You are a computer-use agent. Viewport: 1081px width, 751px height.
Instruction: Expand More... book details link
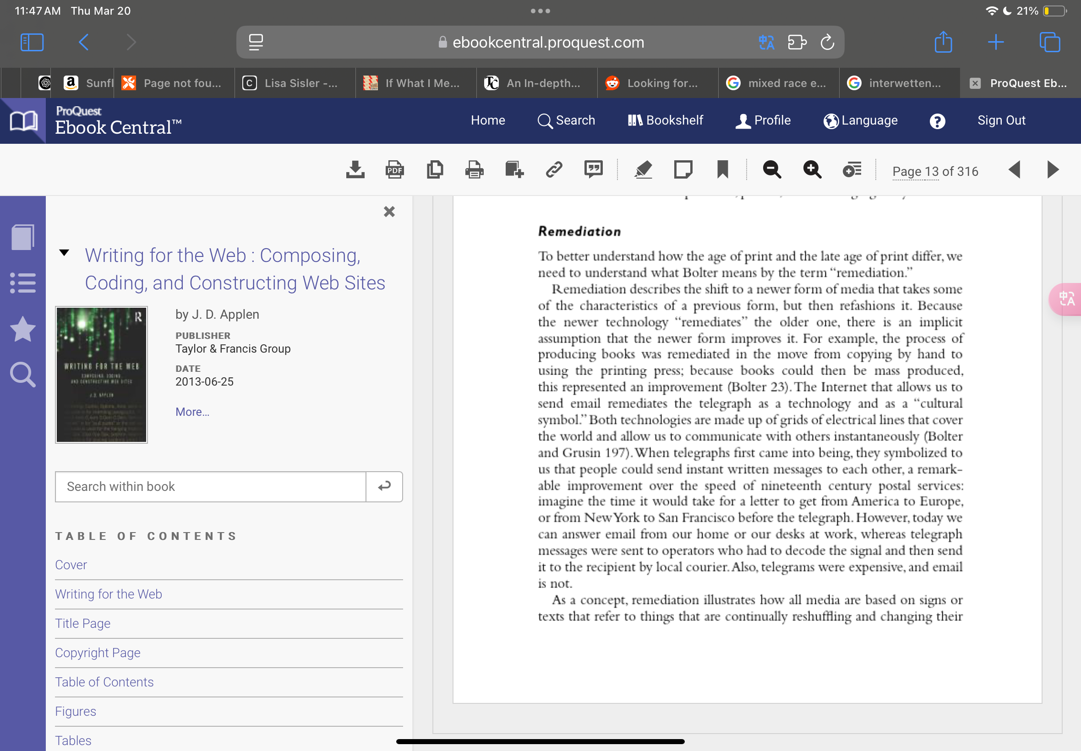192,412
